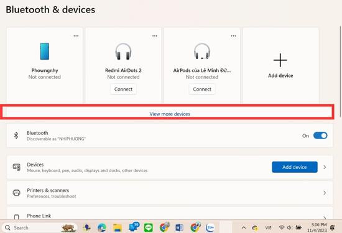Click the VIE input language indicator
The height and width of the screenshot is (233, 342).
click(268, 228)
